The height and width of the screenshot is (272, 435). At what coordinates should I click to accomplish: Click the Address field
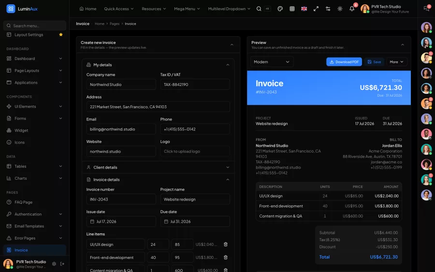158,107
